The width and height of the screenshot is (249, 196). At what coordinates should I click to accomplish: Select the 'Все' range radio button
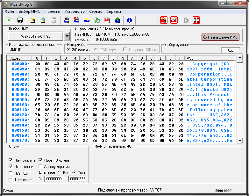coord(59,172)
